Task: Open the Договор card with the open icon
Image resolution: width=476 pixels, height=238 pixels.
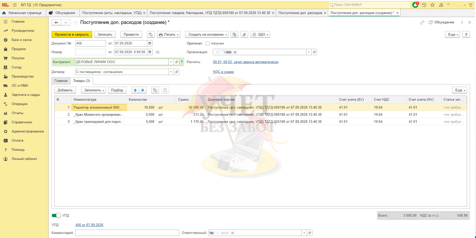Action: pyautogui.click(x=177, y=72)
